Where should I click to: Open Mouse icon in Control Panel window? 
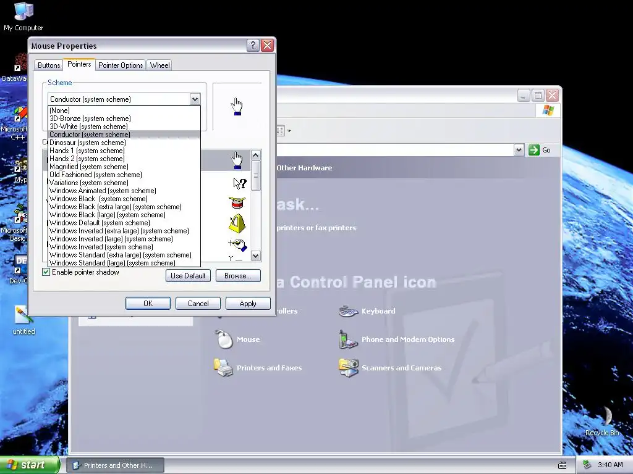(224, 339)
